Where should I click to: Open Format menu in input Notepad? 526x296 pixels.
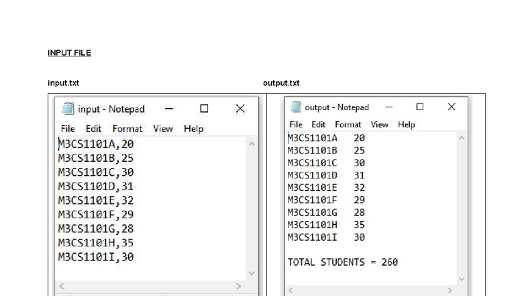click(127, 129)
